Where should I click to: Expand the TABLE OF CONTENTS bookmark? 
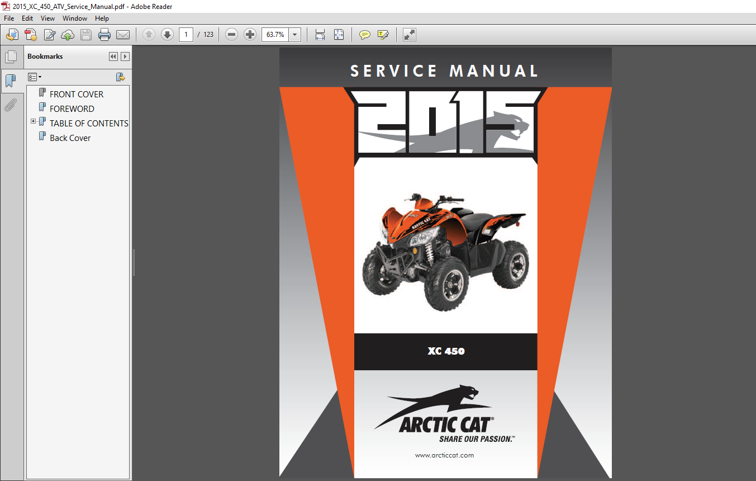34,121
